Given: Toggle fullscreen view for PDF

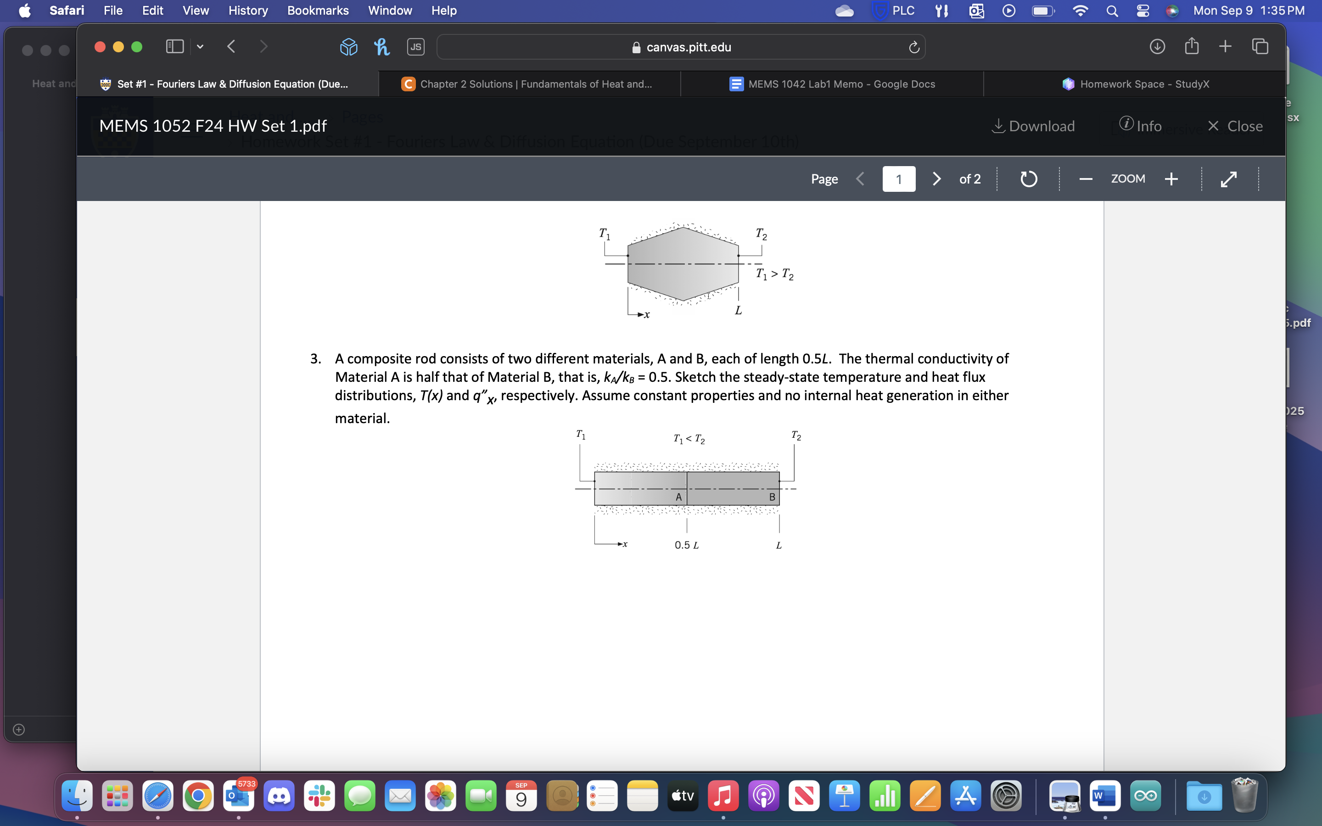Looking at the screenshot, I should pyautogui.click(x=1229, y=179).
